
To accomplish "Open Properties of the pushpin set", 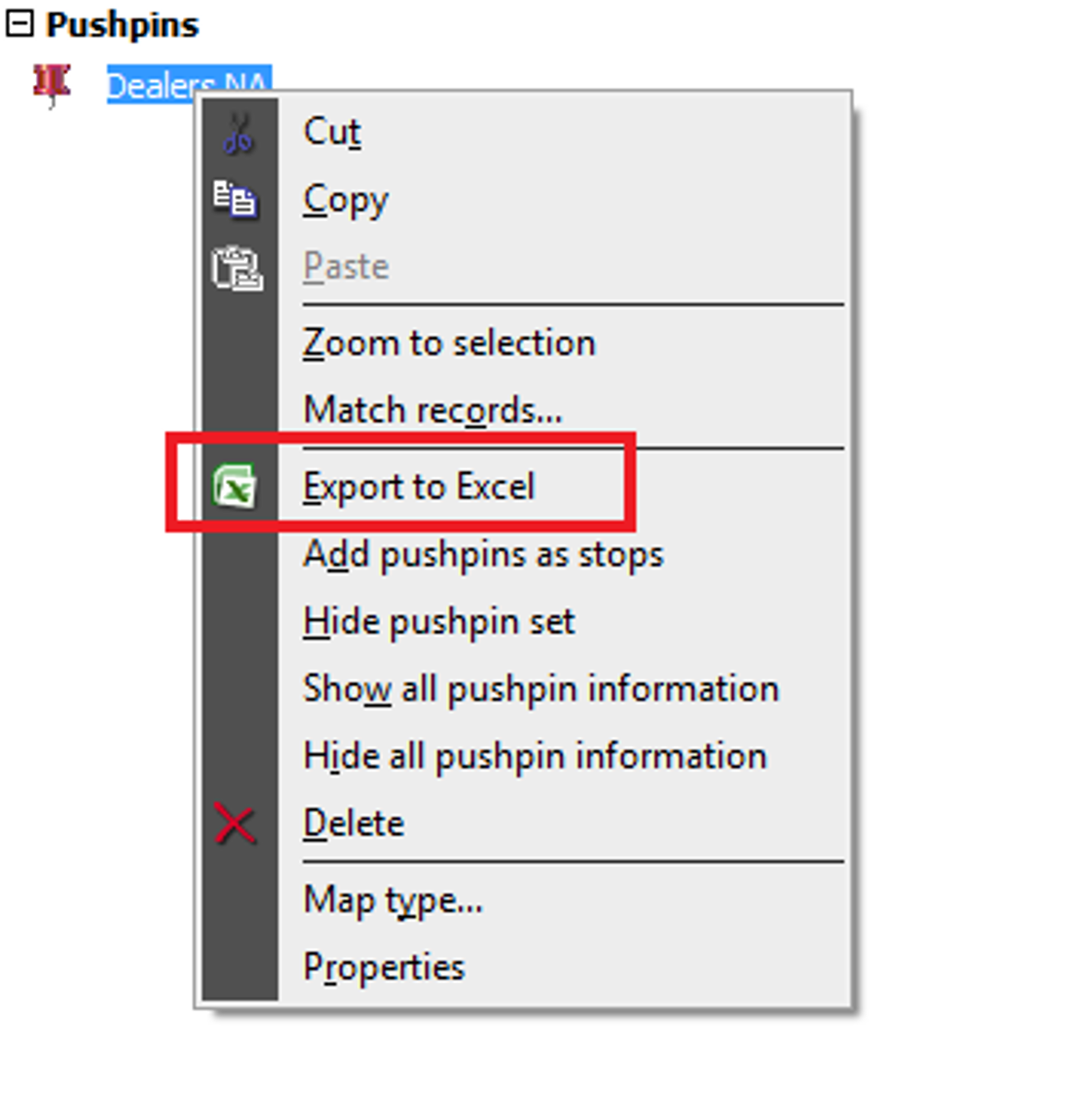I will pos(384,968).
